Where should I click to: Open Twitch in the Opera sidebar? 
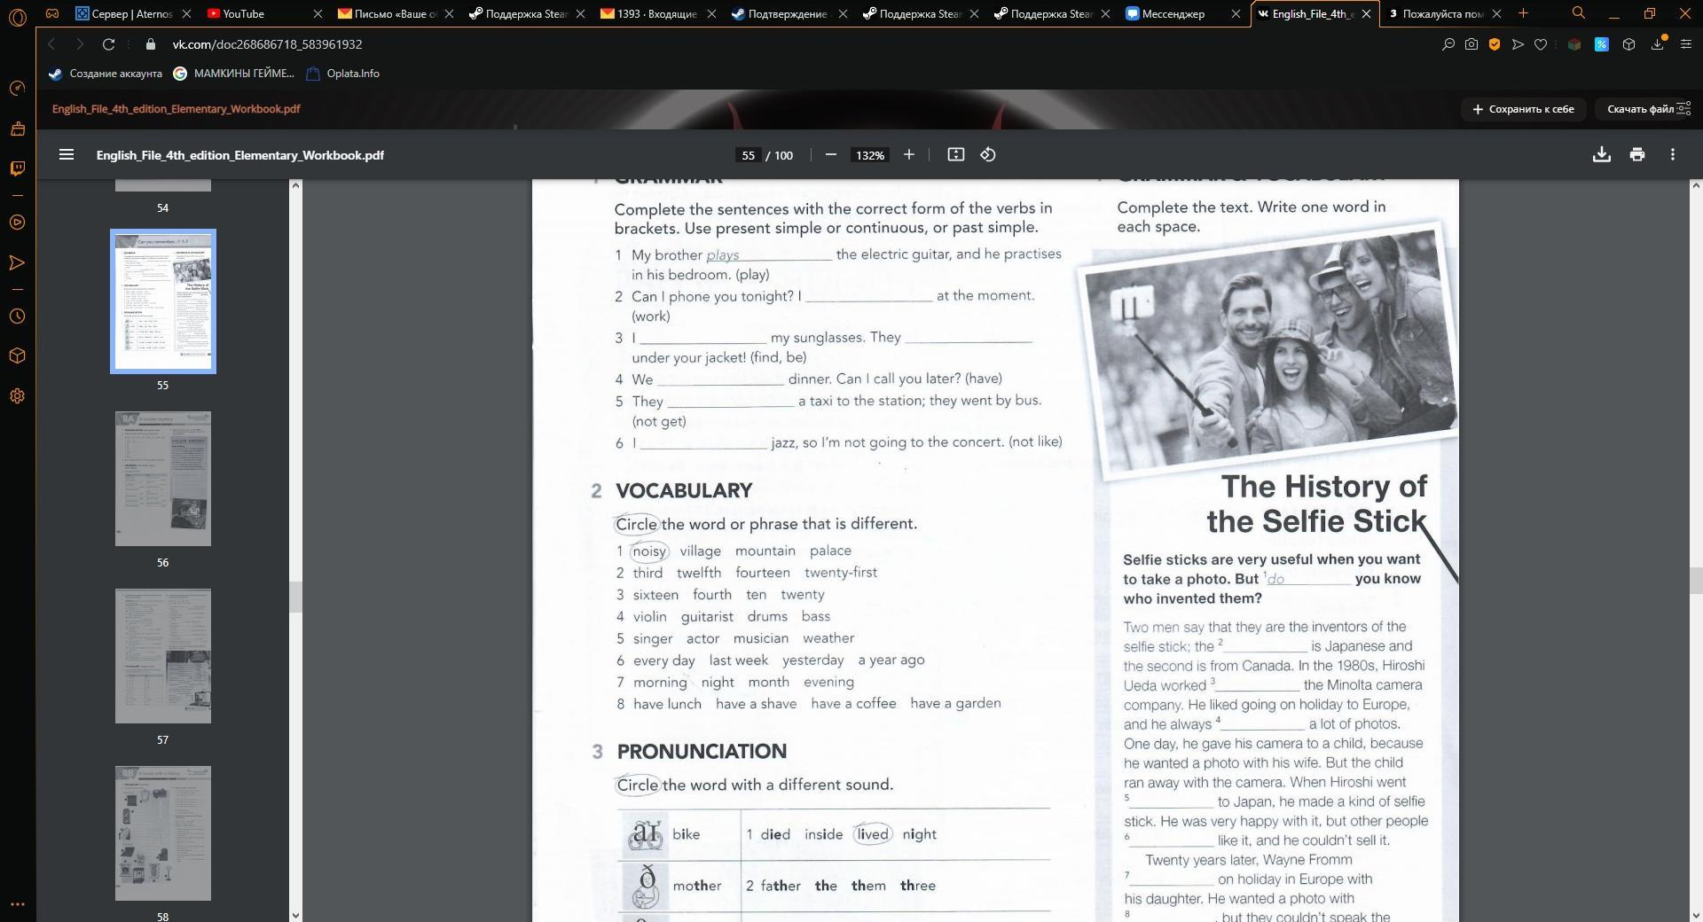point(17,168)
